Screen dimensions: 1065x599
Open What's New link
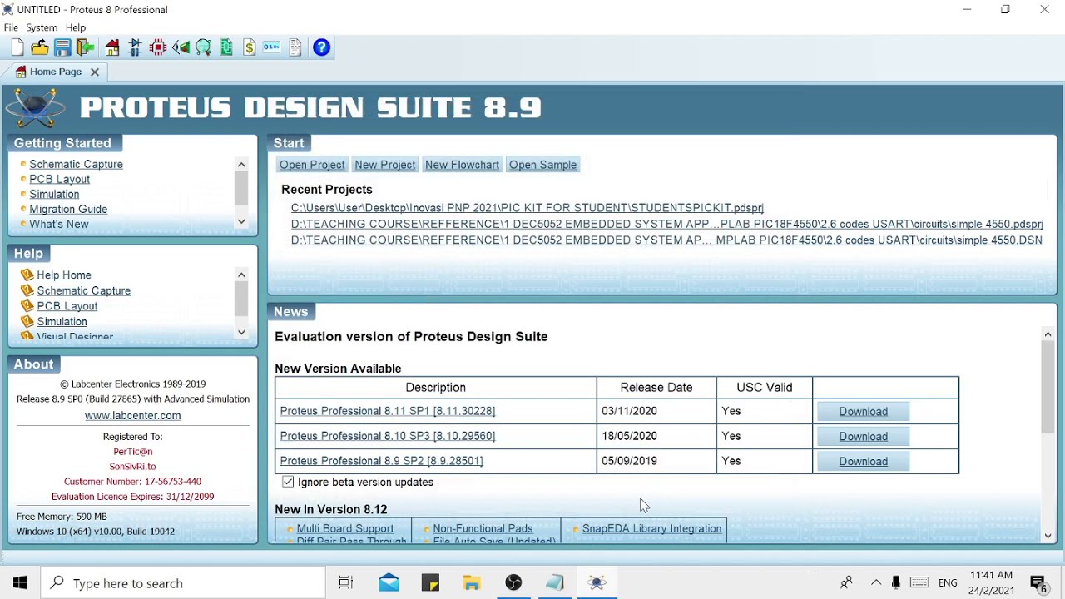click(58, 224)
